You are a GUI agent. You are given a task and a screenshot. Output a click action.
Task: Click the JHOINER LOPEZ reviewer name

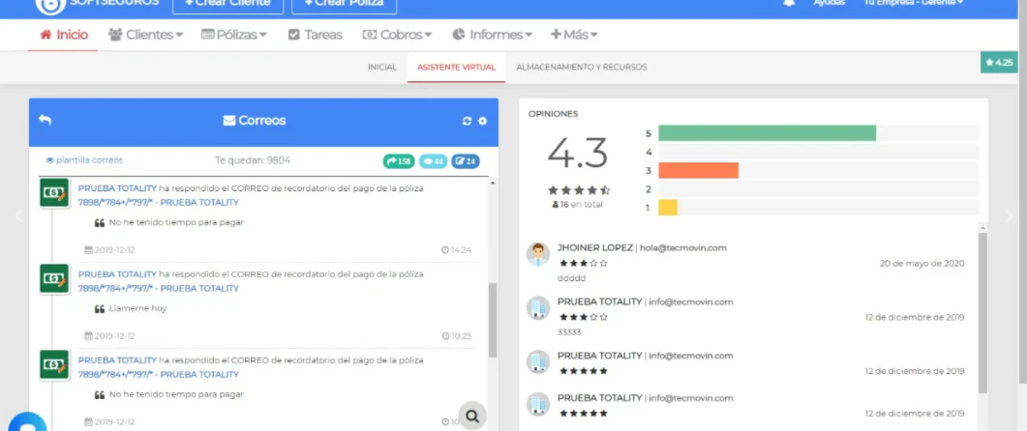point(594,248)
